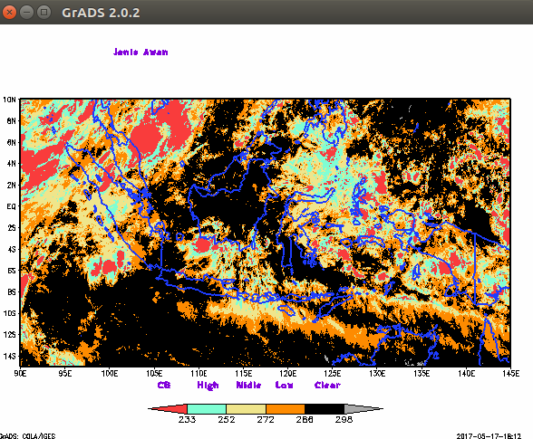The image size is (533, 439).
Task: Click the cyan High cloud swatch
Action: click(x=207, y=409)
